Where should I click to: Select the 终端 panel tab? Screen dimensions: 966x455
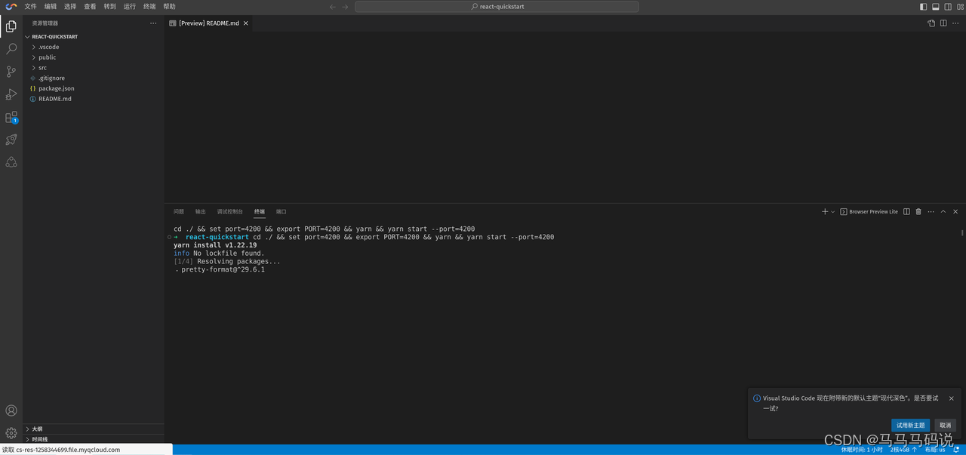pos(260,212)
